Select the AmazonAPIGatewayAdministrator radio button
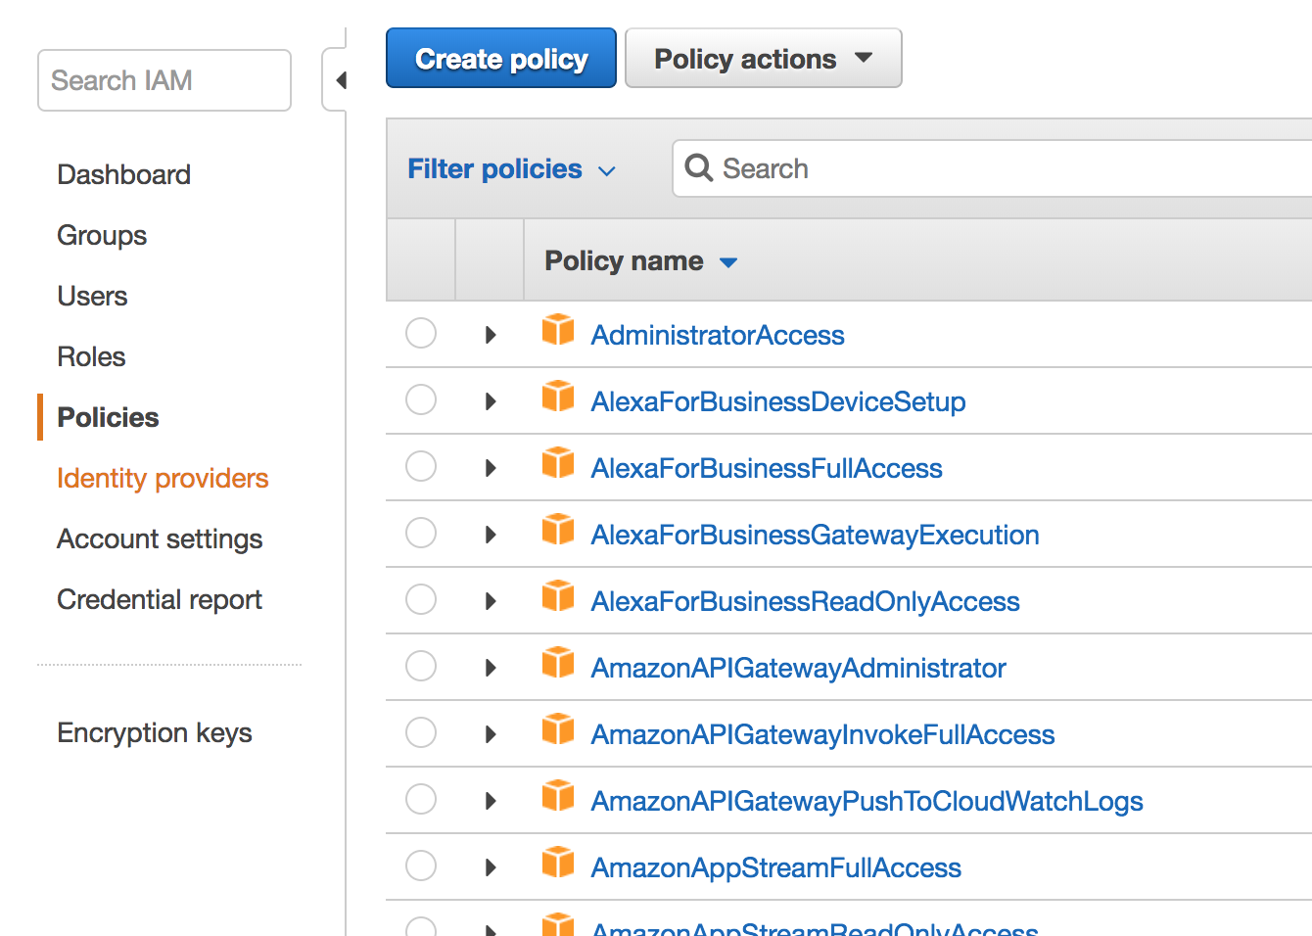Screen dimensions: 1312x936 421,666
